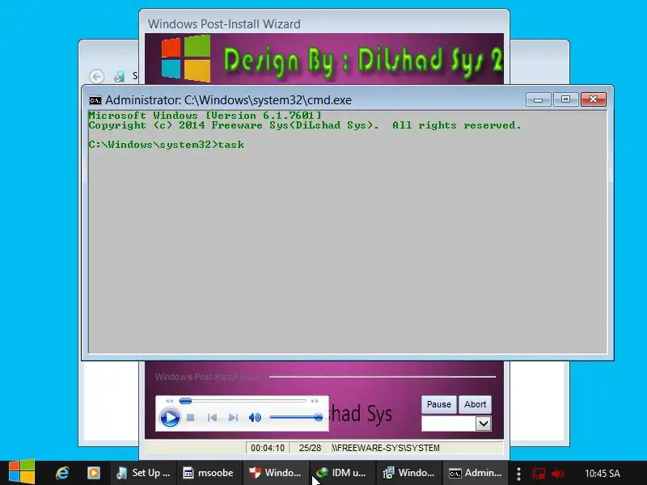Switch to Admin cmd taskbar item
647x485 pixels.
[x=476, y=473]
